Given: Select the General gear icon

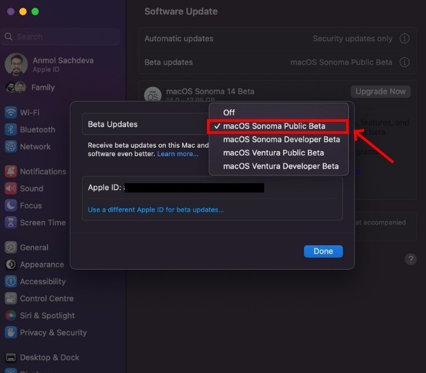Looking at the screenshot, I should coord(11,247).
